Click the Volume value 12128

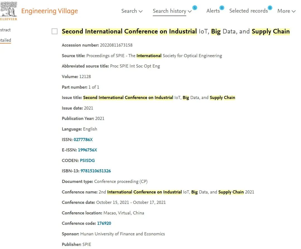pyautogui.click(x=85, y=77)
